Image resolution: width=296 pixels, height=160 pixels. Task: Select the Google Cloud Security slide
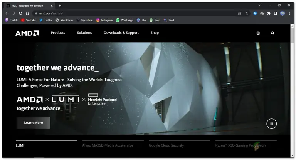[166, 145]
